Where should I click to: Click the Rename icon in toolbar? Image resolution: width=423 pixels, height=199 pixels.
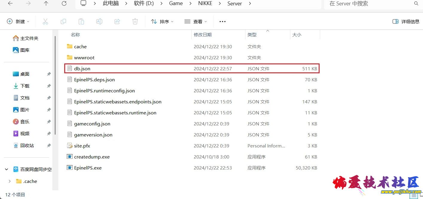coord(99,21)
